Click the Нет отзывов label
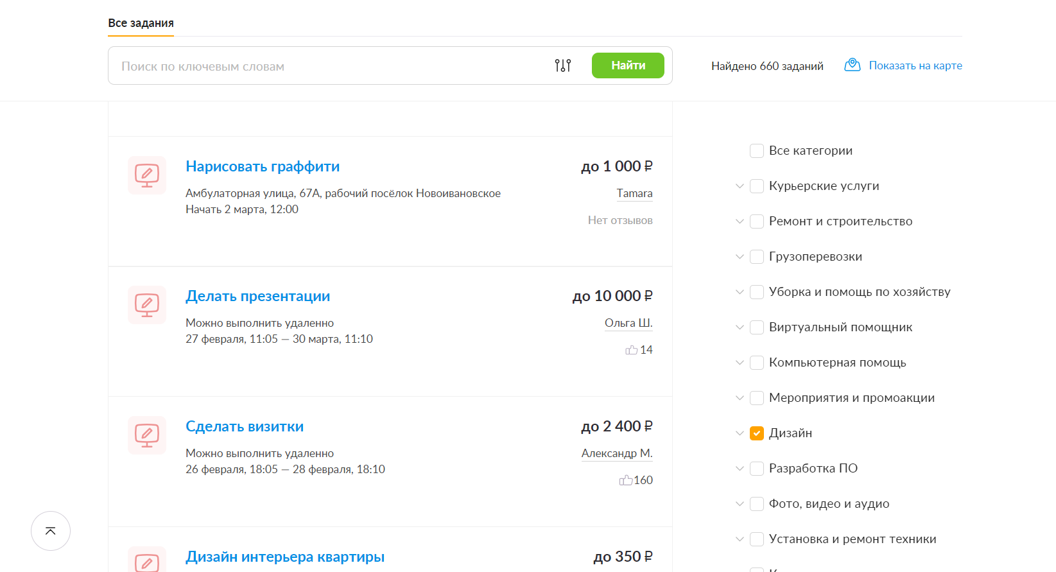The height and width of the screenshot is (572, 1056). (x=620, y=220)
